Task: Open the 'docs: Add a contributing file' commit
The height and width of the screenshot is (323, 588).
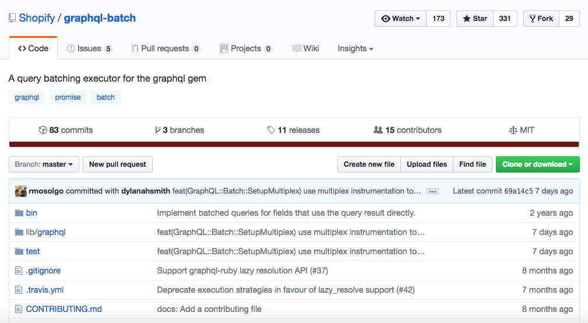Action: [x=209, y=309]
